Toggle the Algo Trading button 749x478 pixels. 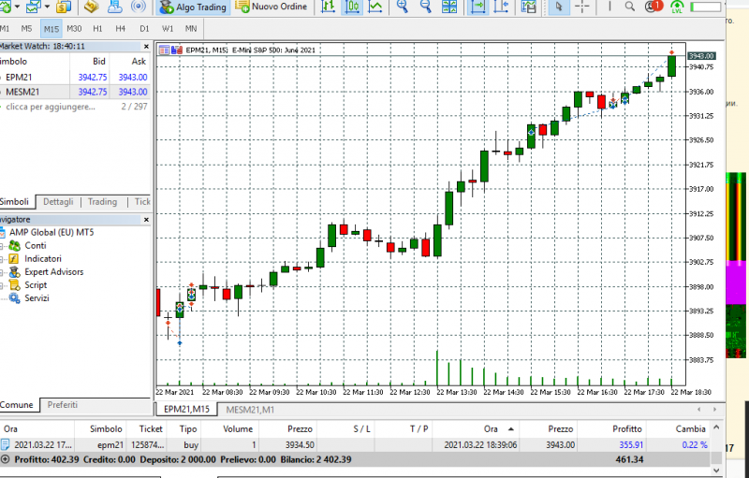193,7
